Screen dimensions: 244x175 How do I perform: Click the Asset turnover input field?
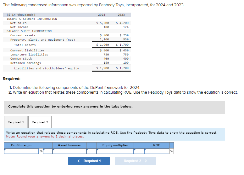click(x=69, y=151)
